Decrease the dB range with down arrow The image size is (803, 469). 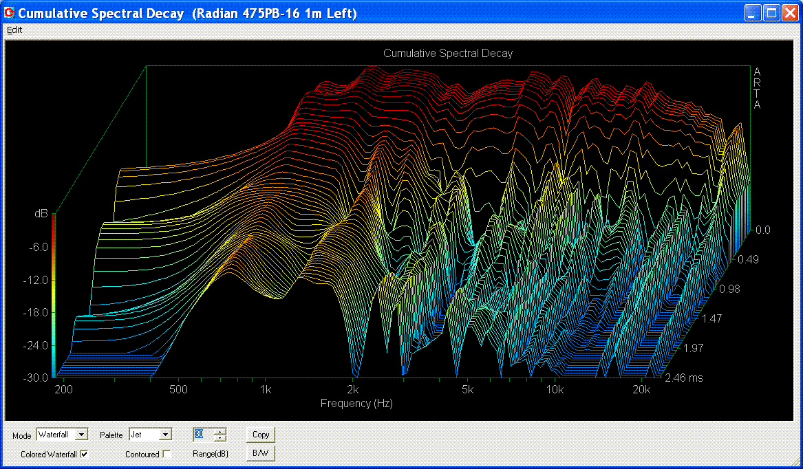(x=220, y=438)
